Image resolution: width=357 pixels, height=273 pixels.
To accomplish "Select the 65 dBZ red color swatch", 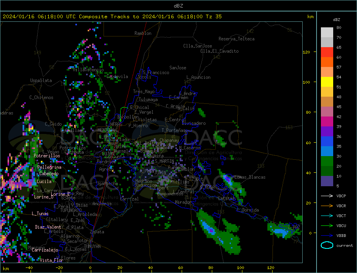I will point(327,52).
